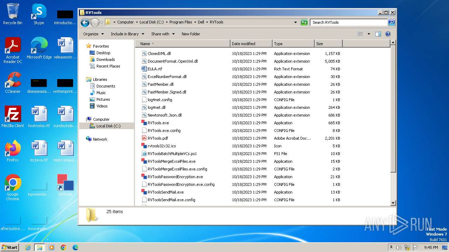This screenshot has height=252, width=449.
Task: Click the search magnifier icon
Action: (391, 22)
